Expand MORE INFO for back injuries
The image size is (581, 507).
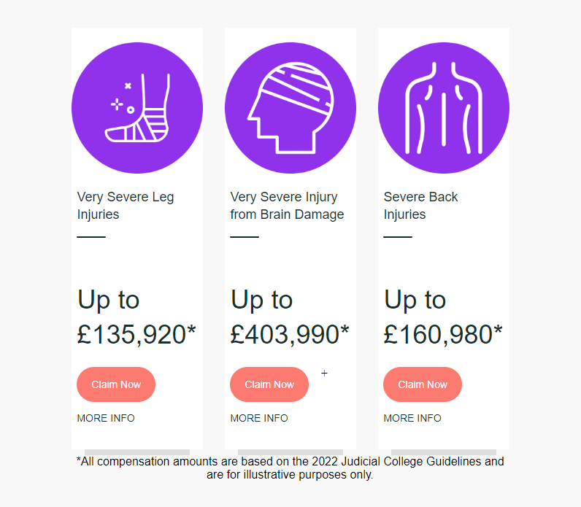412,418
